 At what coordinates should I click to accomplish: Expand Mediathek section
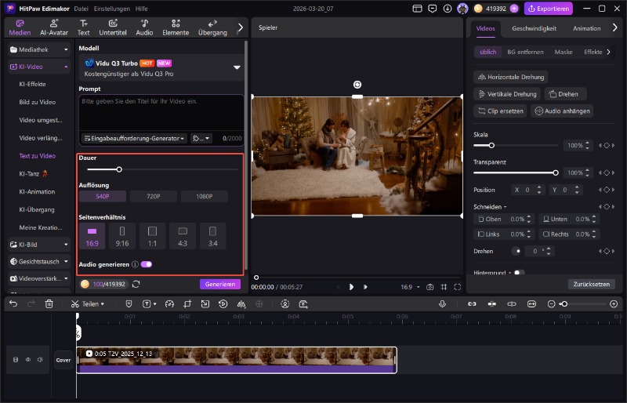point(39,49)
